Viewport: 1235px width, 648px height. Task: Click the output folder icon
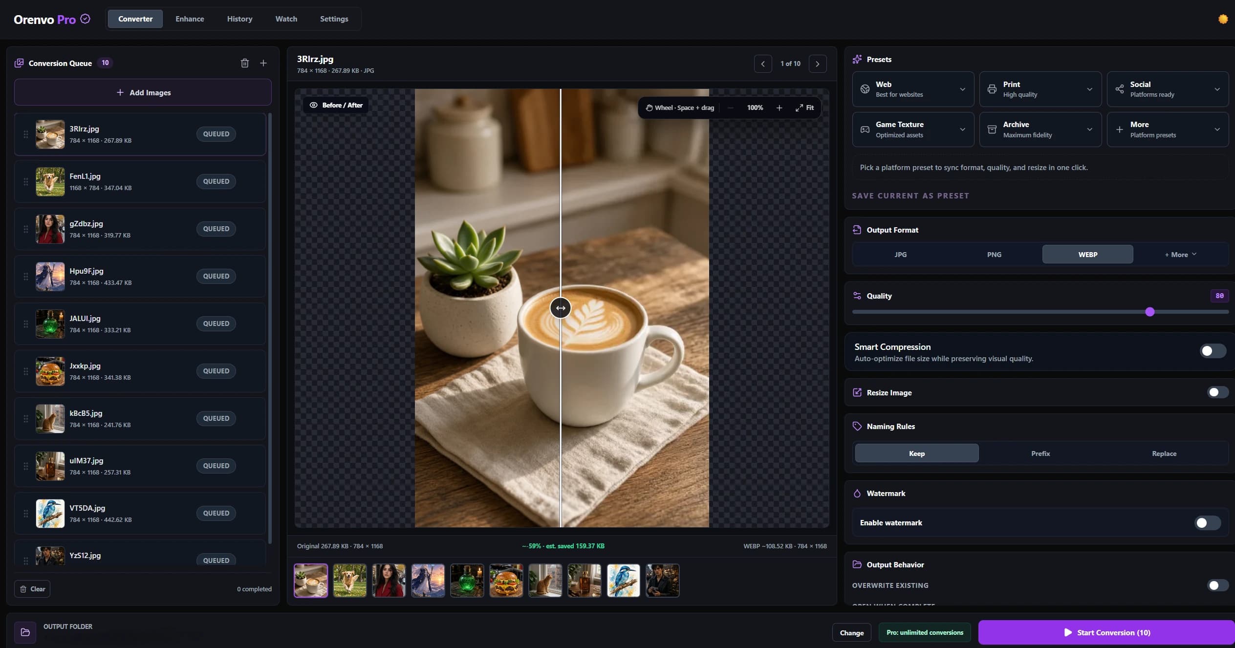coord(25,632)
